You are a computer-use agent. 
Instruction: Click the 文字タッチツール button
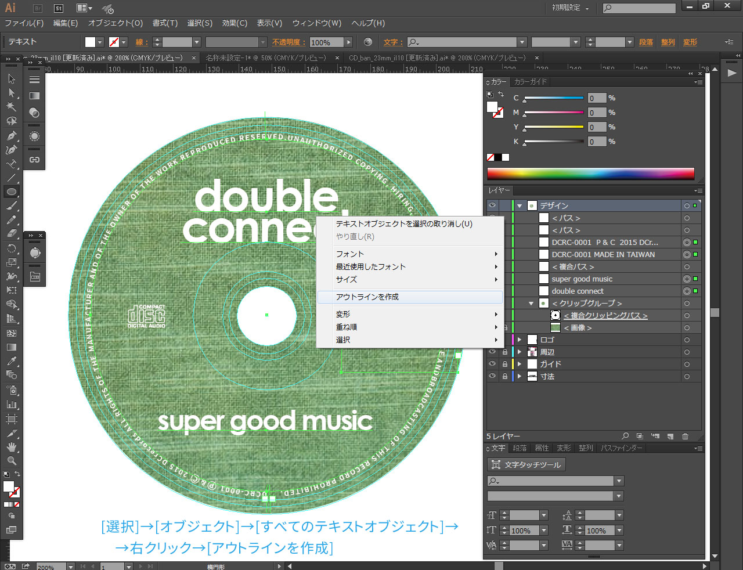click(526, 464)
